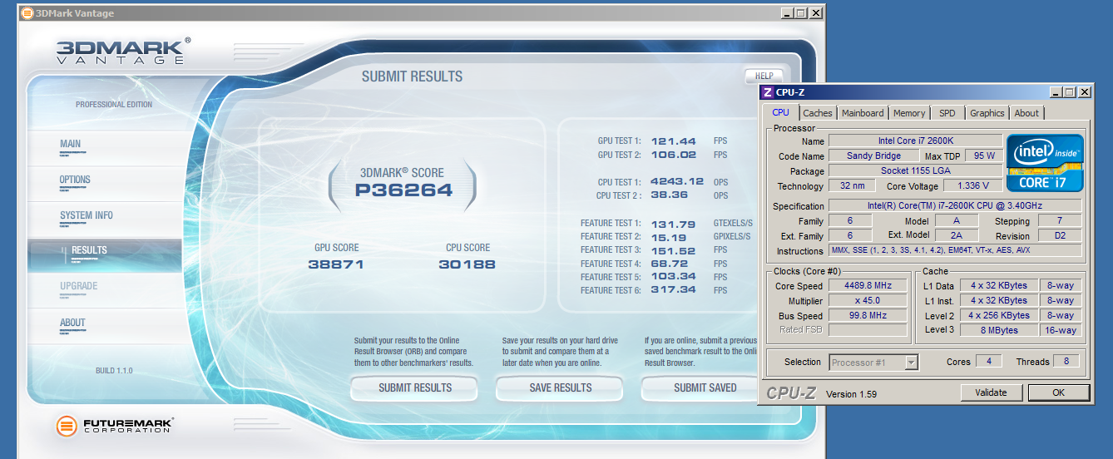Open the SPD tab in CPU-Z
The image size is (1113, 459).
click(x=947, y=113)
